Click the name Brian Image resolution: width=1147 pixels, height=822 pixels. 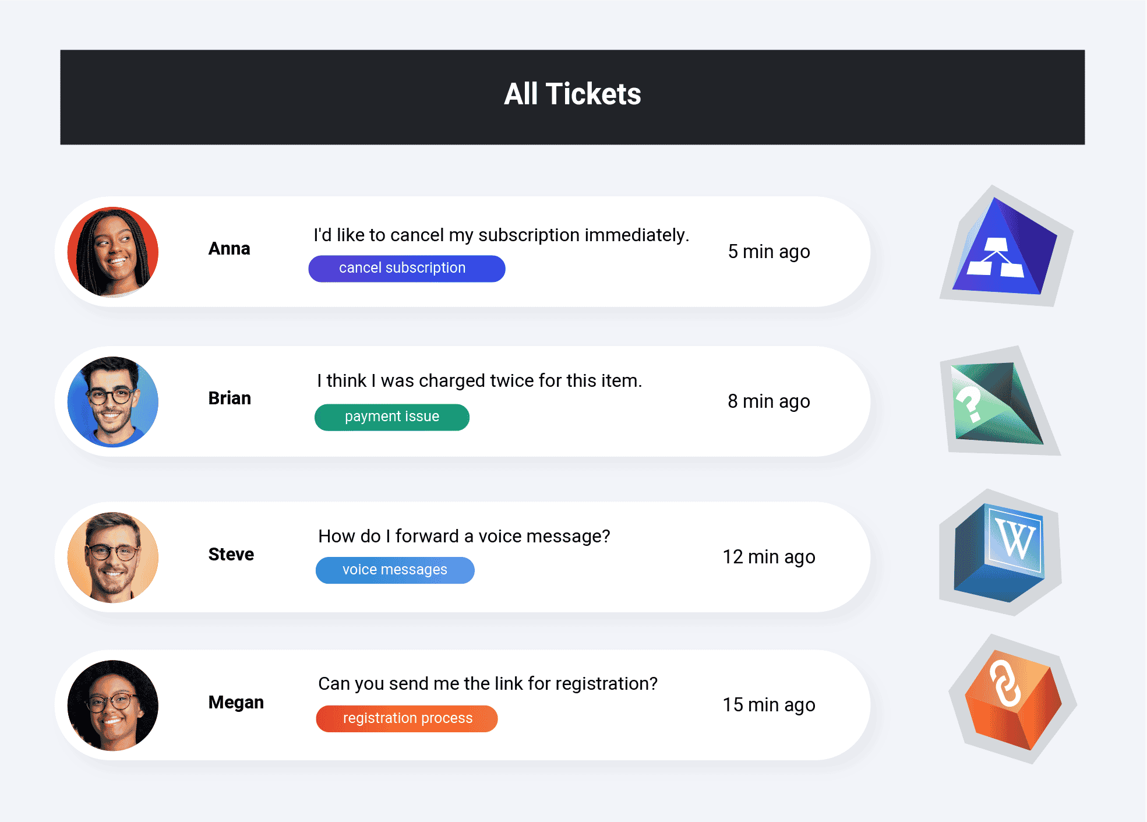[x=230, y=398]
